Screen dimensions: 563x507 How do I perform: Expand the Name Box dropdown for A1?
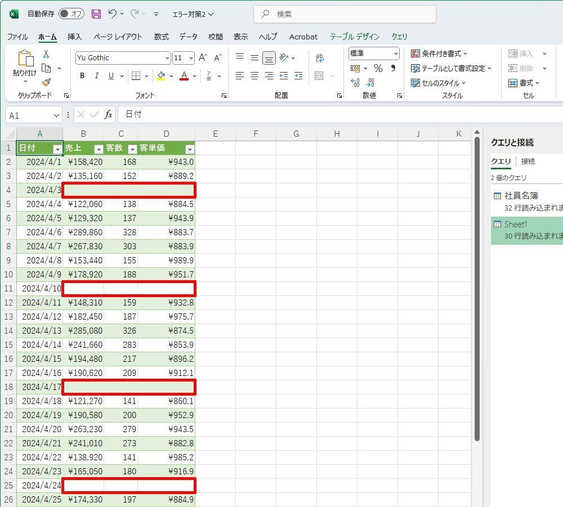click(56, 115)
